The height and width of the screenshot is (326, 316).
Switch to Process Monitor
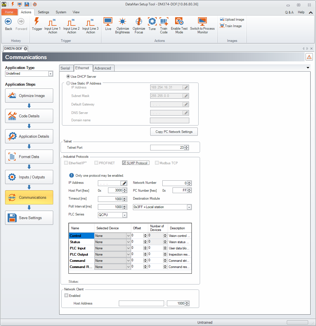[202, 22]
